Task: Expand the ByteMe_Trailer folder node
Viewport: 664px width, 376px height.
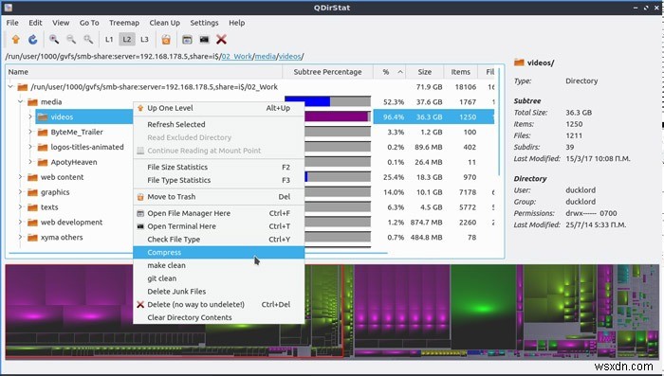Action: click(x=30, y=132)
